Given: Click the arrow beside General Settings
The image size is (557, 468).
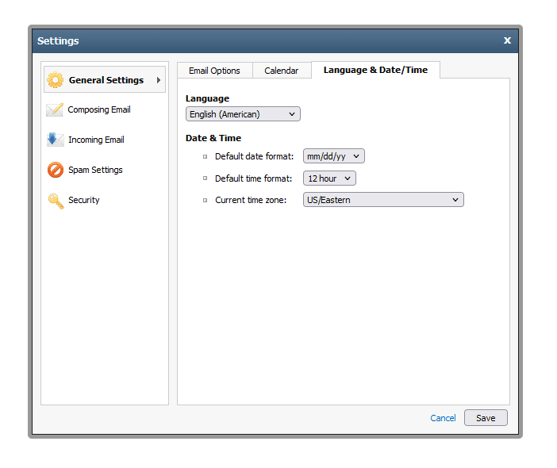Looking at the screenshot, I should (x=159, y=80).
